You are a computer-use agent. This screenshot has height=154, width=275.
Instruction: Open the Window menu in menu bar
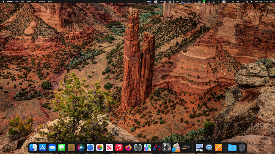[42, 2]
